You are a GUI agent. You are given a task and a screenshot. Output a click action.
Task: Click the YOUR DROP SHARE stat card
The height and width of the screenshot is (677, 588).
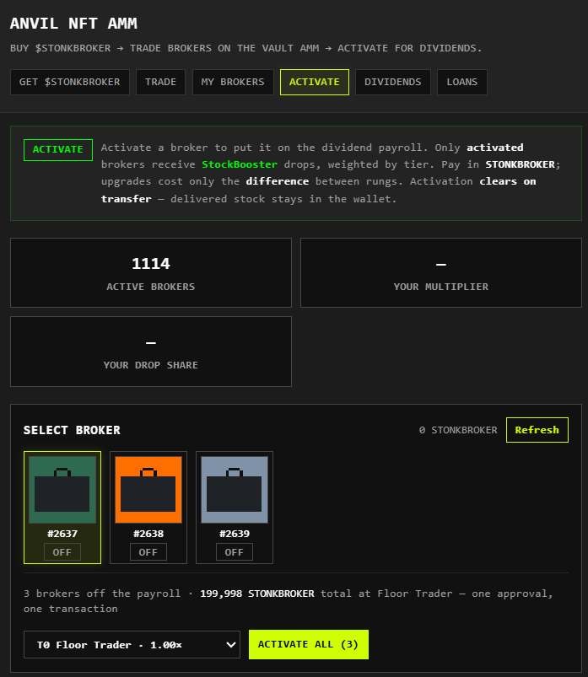tap(151, 352)
